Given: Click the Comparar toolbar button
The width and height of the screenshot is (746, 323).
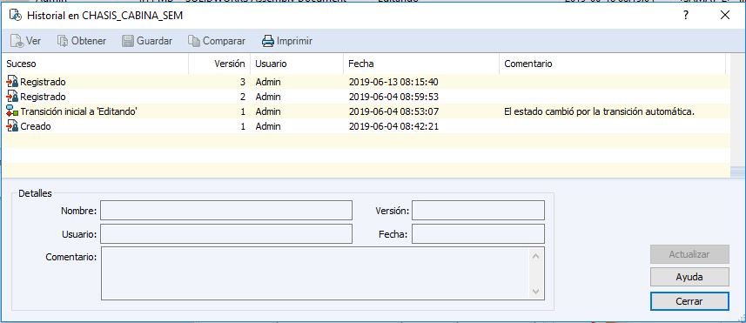Looking at the screenshot, I should click(217, 41).
